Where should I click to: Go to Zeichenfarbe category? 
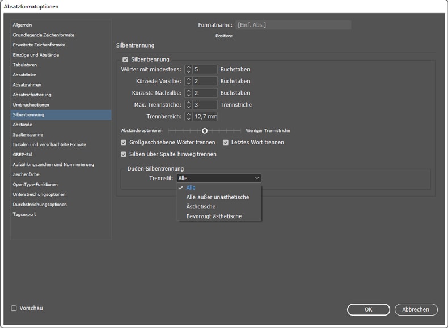point(26,174)
